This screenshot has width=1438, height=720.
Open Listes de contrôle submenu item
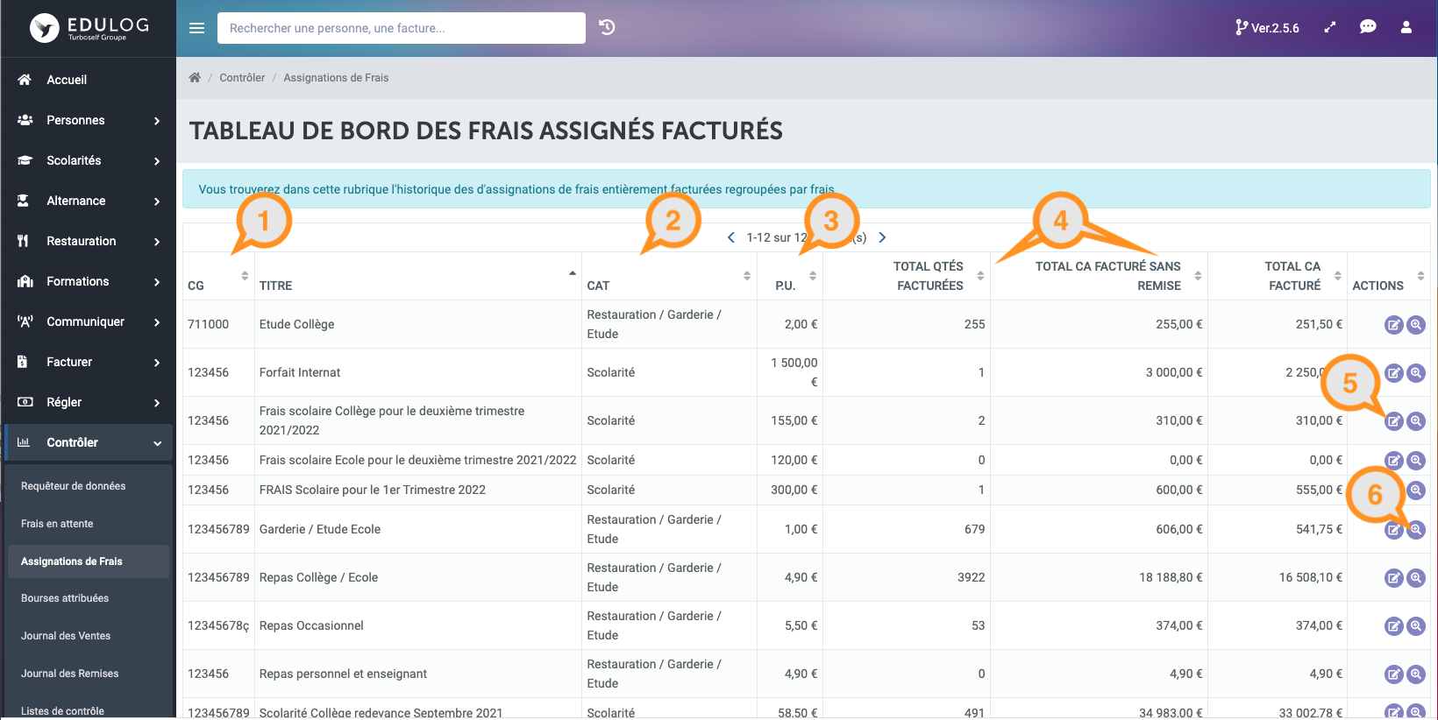(88, 710)
